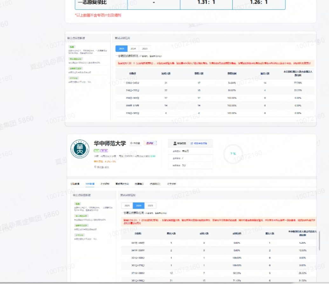The image size is (329, 284).
Task: Click the location pin icon for 湖北省-武汉
Action: [95, 167]
